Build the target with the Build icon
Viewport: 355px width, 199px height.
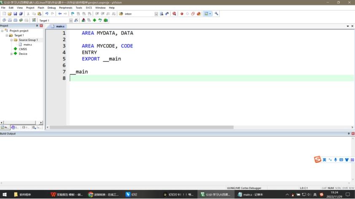point(10,20)
